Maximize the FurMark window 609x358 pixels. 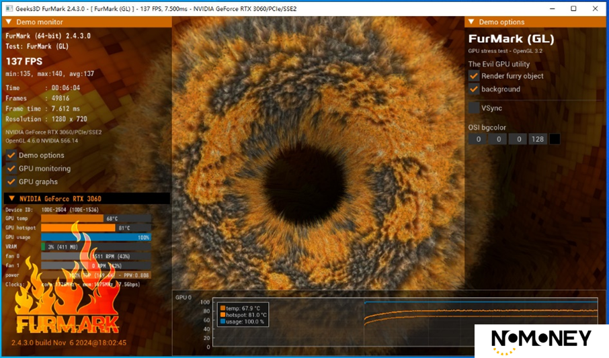(x=573, y=9)
